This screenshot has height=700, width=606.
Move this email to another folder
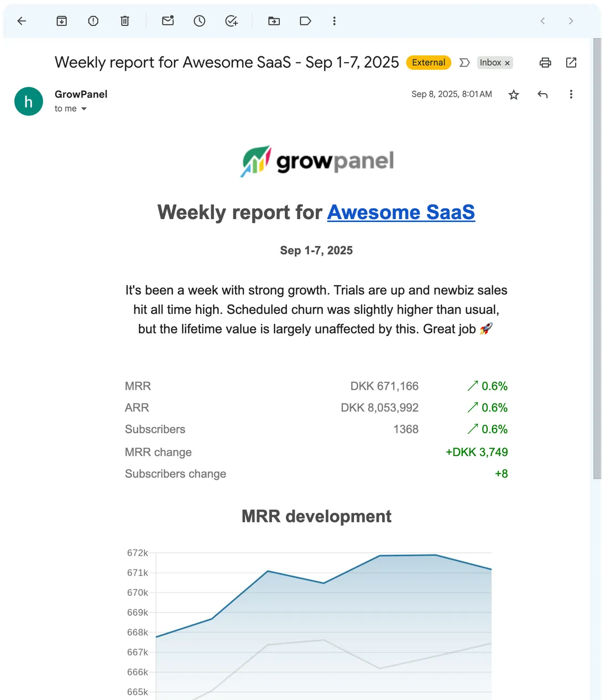click(x=274, y=20)
